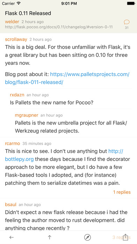This screenshot has width=137, height=244.
Task: Tap username rxdazn
Action: click(x=17, y=95)
